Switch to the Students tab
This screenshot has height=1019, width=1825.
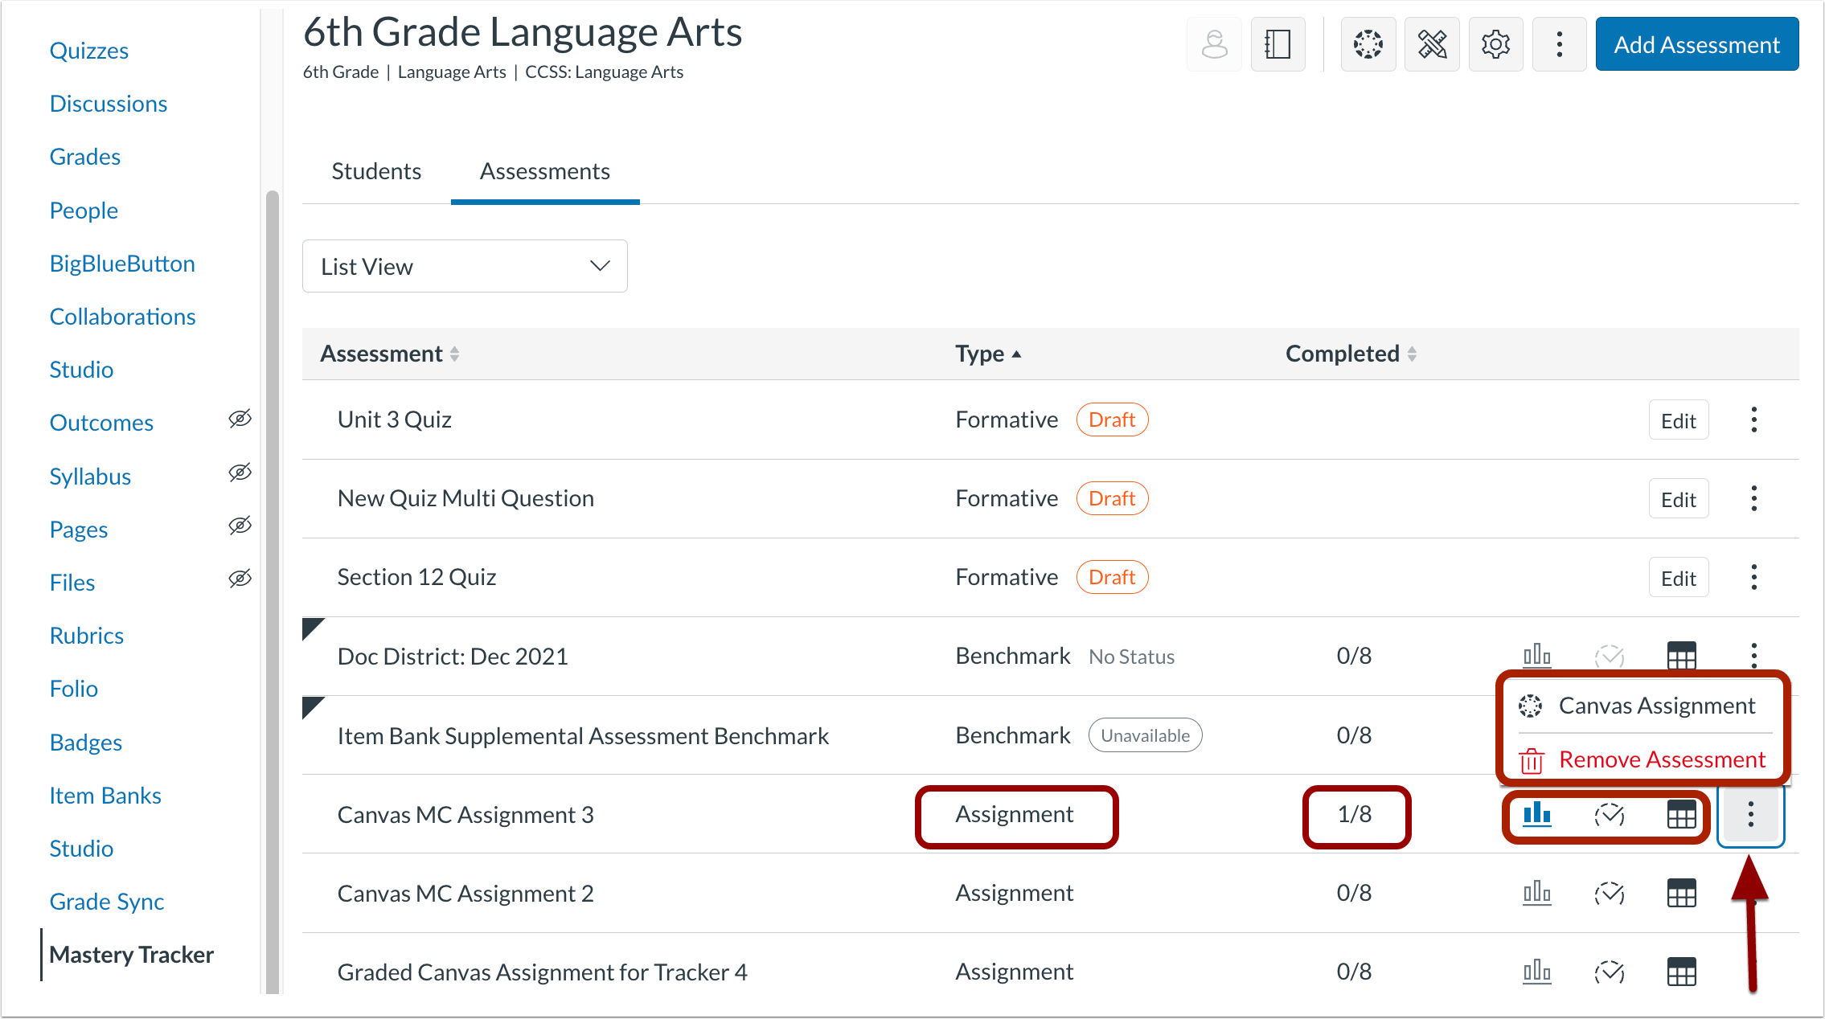click(x=376, y=171)
